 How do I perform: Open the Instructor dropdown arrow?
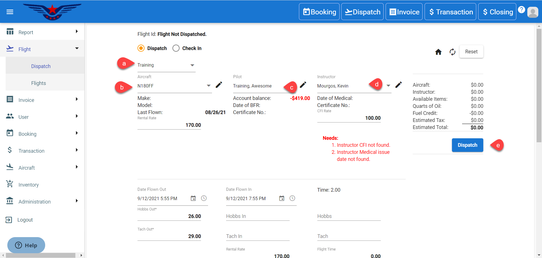(388, 86)
